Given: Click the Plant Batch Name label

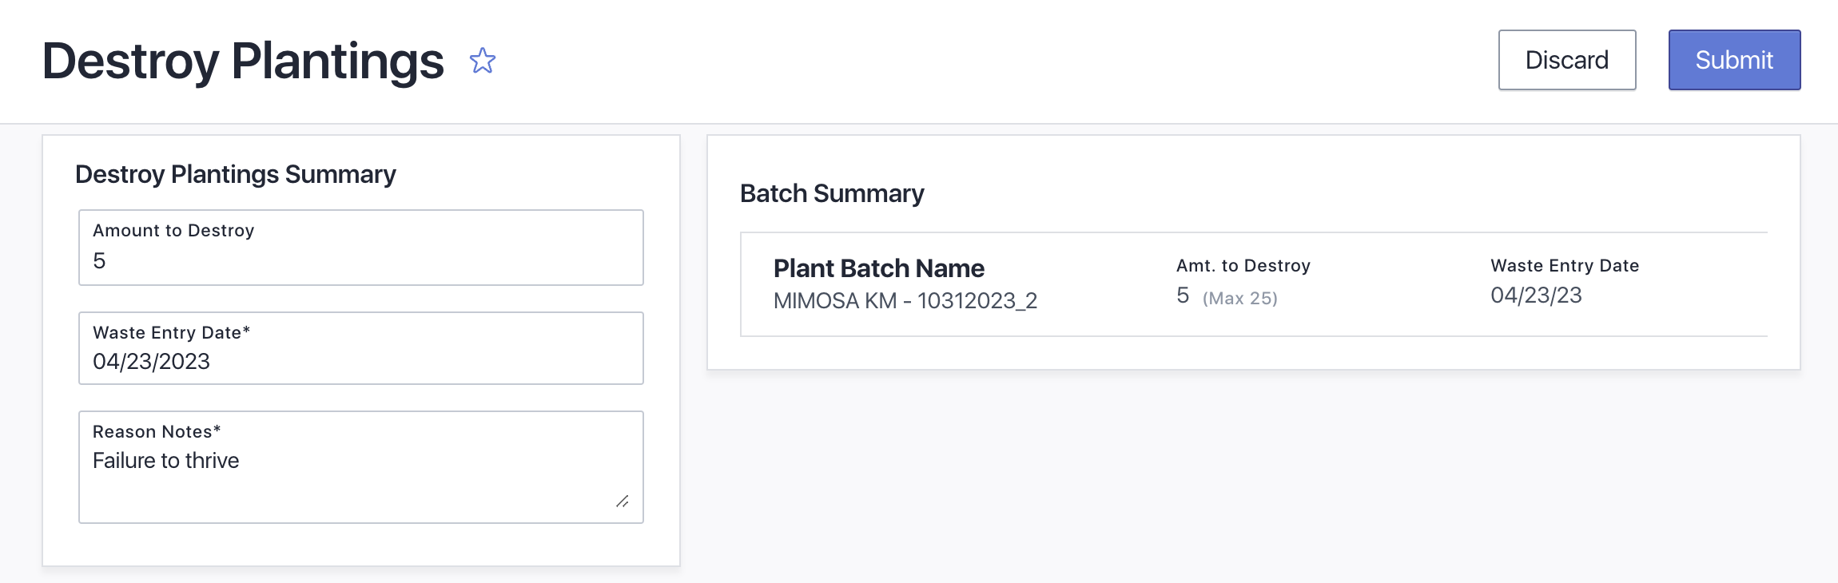Looking at the screenshot, I should tap(879, 268).
